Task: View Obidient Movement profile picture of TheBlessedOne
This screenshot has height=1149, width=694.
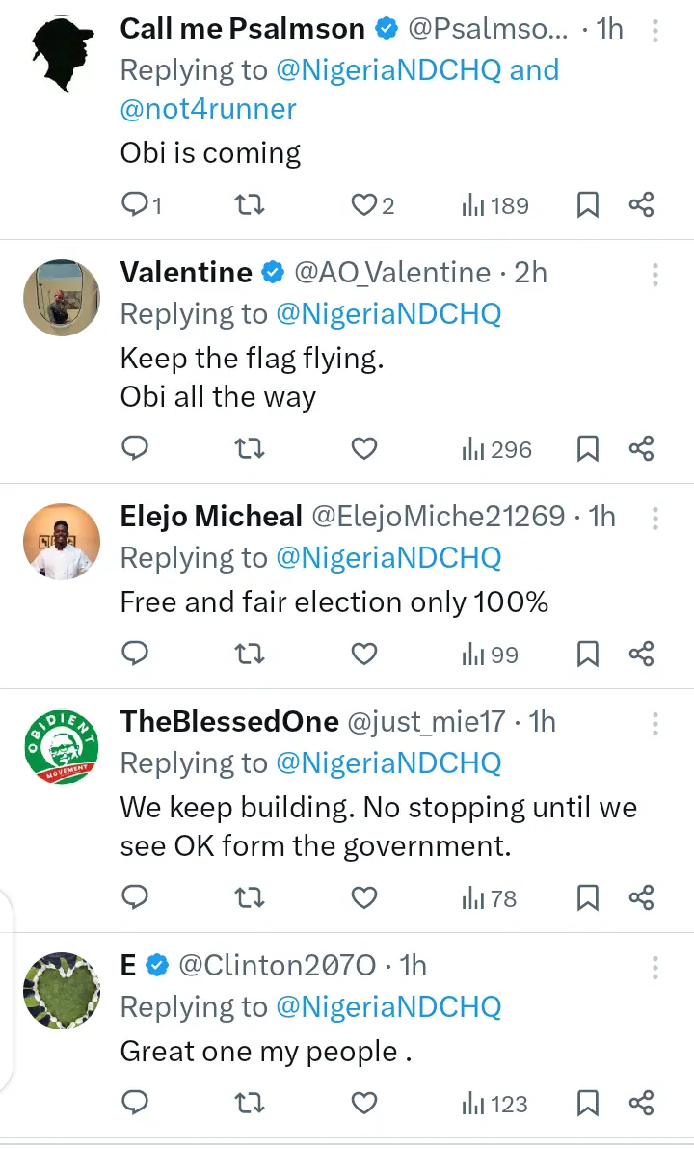Action: click(62, 746)
